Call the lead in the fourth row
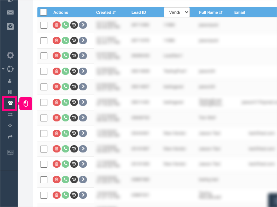277x207 pixels. (x=65, y=71)
